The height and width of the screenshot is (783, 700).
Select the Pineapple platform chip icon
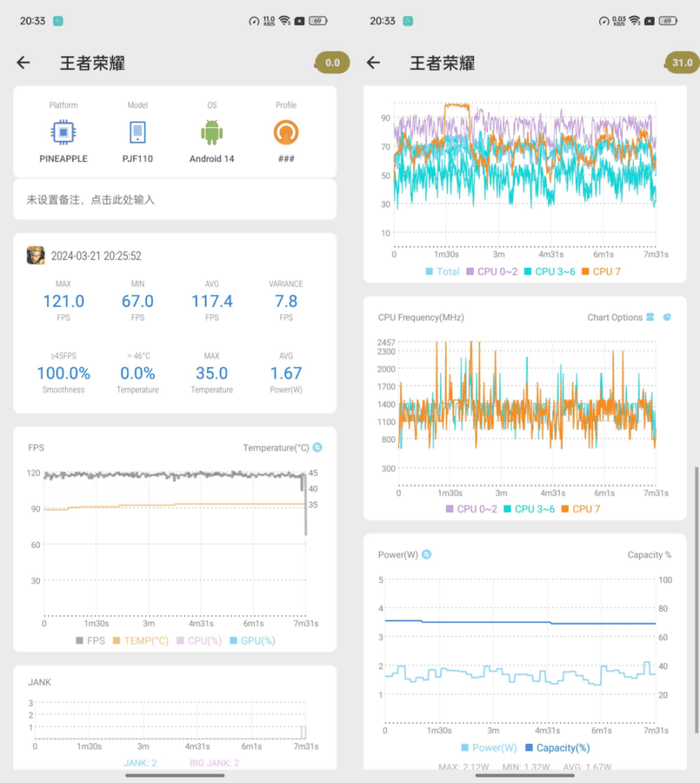[63, 131]
